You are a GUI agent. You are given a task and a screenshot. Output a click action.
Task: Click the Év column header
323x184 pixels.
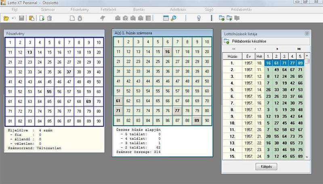248,56
